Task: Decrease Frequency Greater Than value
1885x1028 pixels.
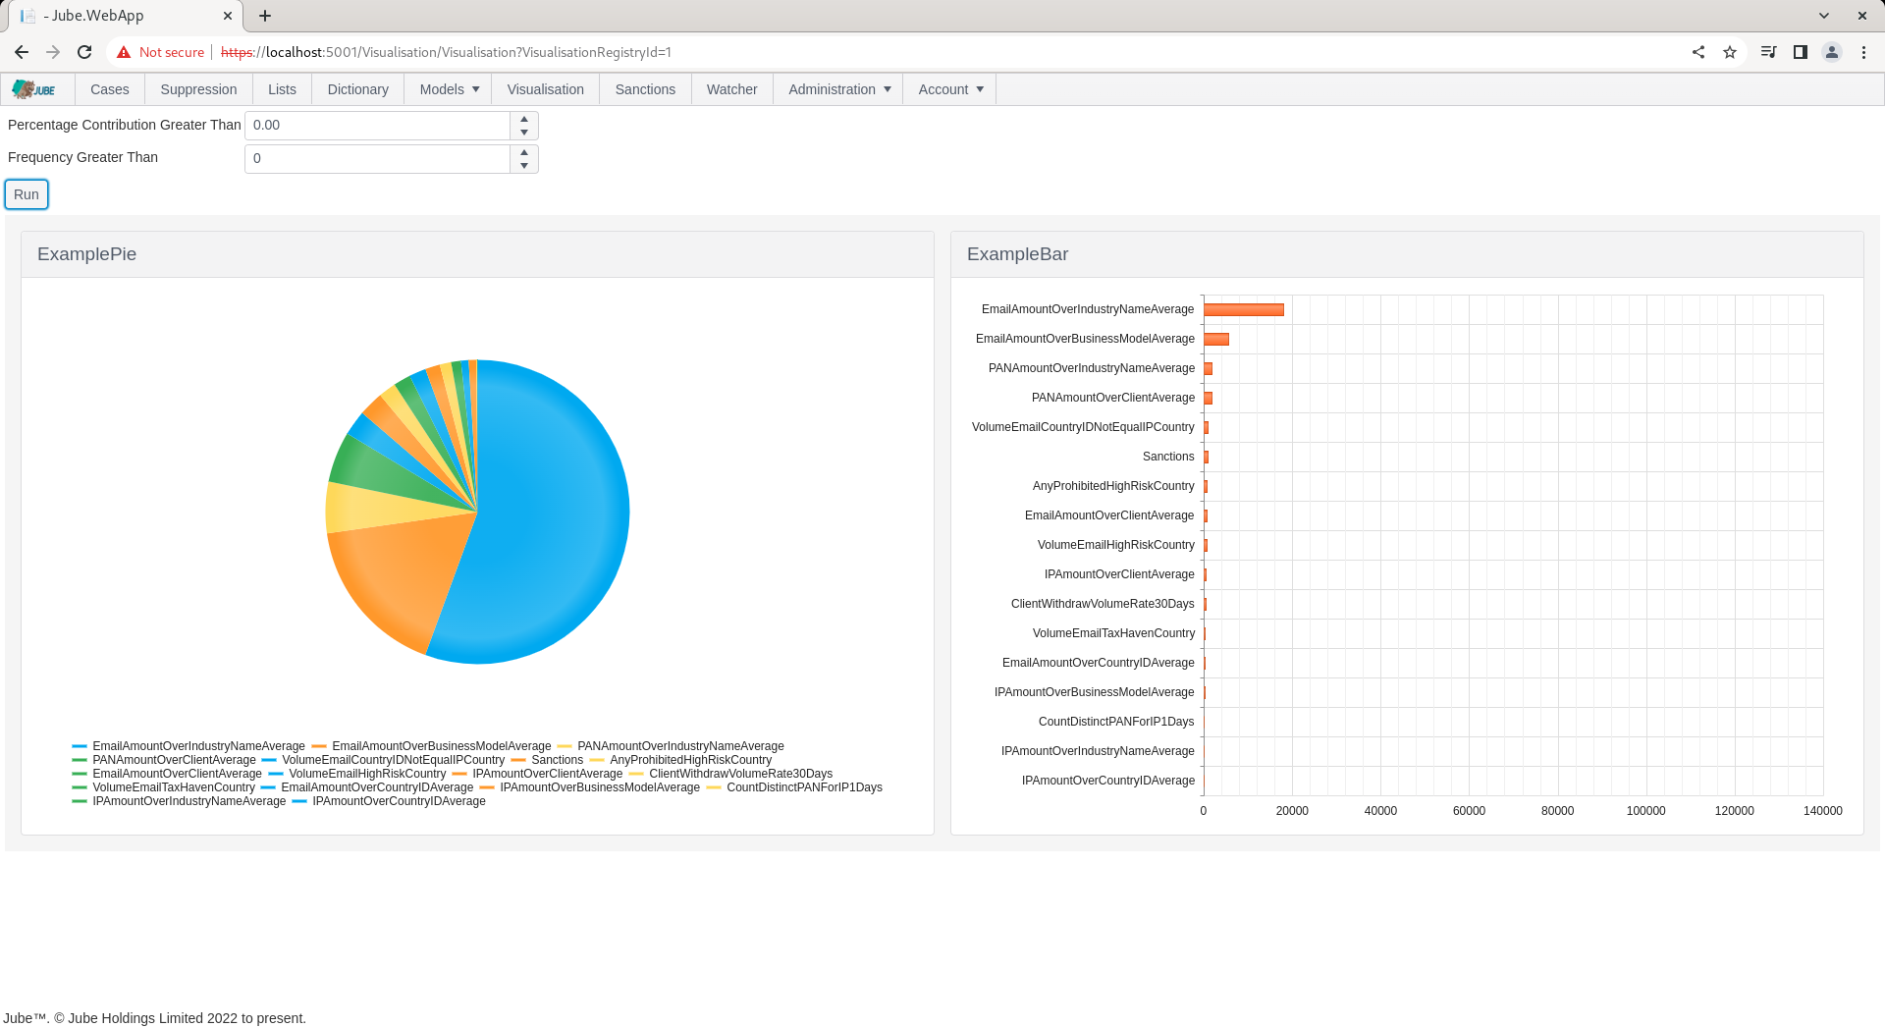Action: (x=524, y=166)
